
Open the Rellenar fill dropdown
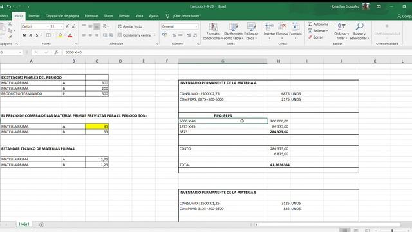point(318,31)
